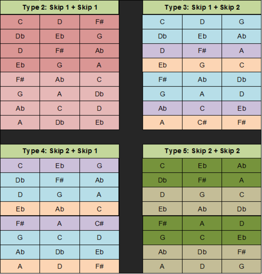262x274 pixels.
Task: Select the 'Type 5: Skip 2 + Skip 2' header
Action: coord(202,151)
